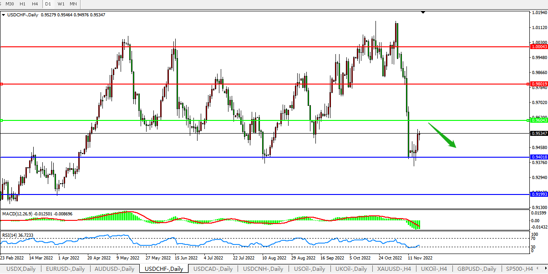548x274 pixels.
Task: Click the 0.98019 red level handle on right
Action: tap(528, 84)
